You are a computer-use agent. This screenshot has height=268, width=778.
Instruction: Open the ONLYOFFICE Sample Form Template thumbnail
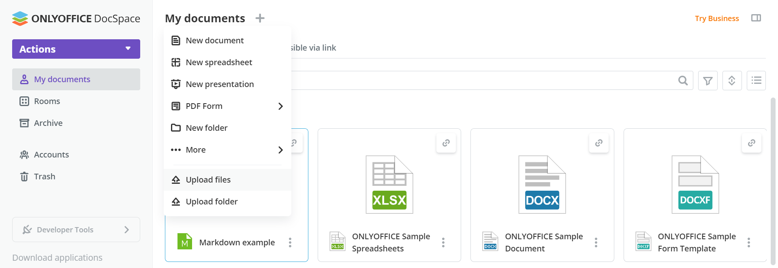[695, 185]
